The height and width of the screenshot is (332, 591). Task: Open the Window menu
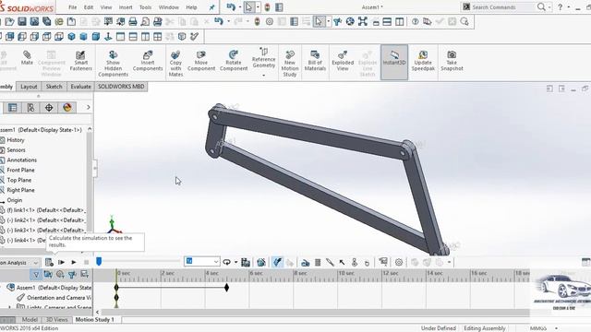pyautogui.click(x=168, y=7)
